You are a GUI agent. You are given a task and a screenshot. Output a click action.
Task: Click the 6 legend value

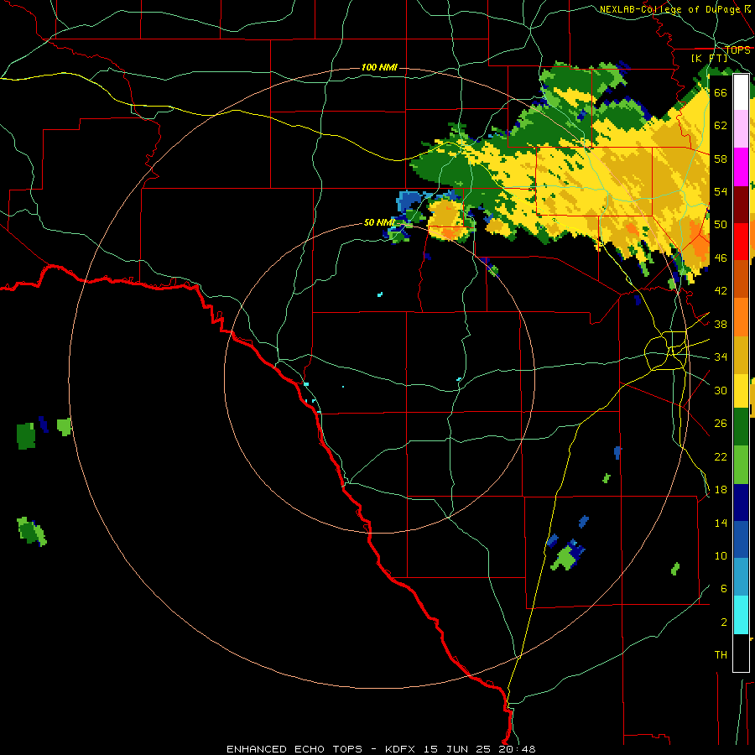[723, 588]
